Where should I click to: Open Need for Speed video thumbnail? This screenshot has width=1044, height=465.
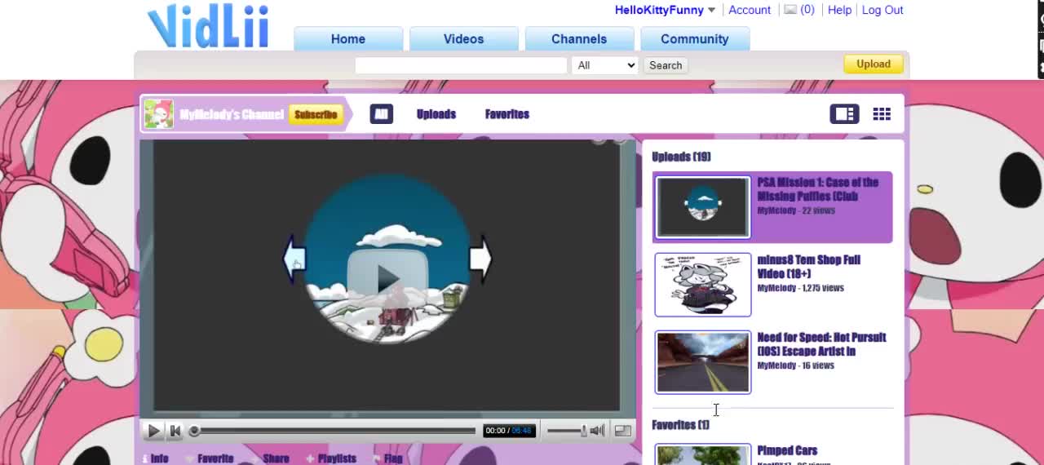[702, 362]
